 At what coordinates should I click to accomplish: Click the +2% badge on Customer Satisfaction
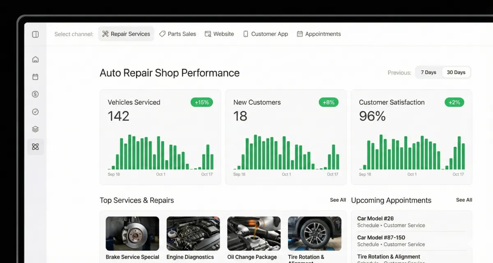point(454,102)
